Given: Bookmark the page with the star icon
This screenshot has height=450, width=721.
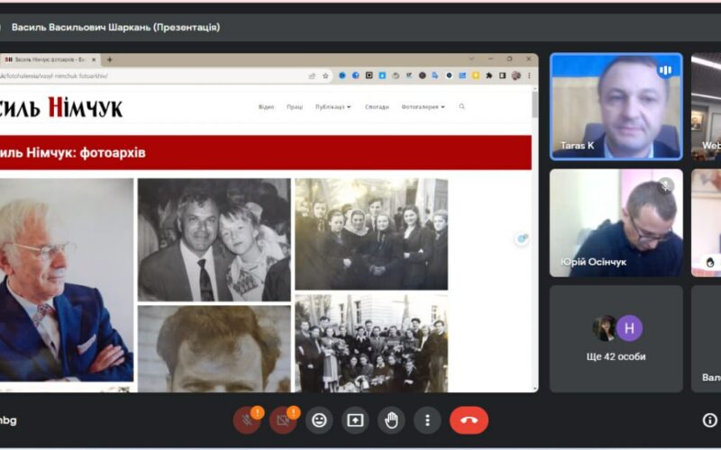Looking at the screenshot, I should 325,76.
